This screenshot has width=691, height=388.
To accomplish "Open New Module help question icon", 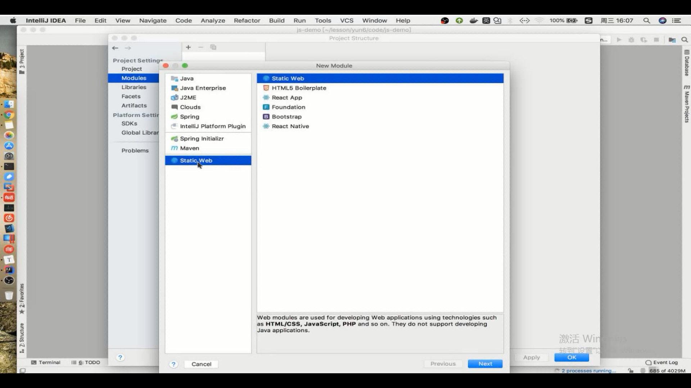I will point(173,364).
